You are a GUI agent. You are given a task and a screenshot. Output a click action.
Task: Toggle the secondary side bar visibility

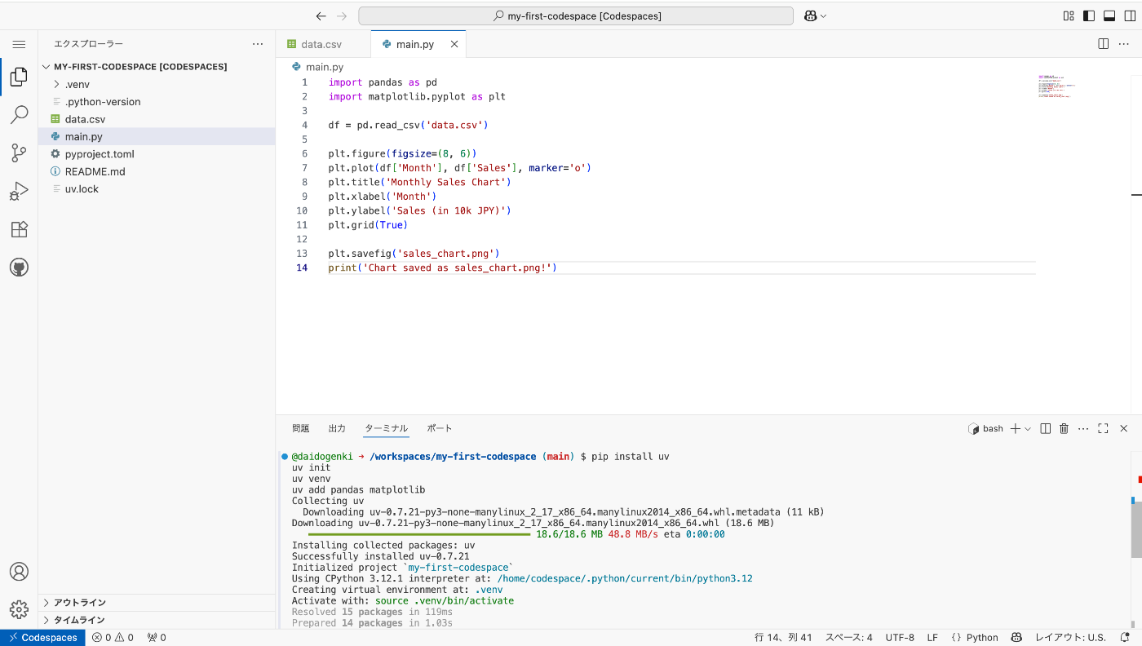(x=1130, y=15)
